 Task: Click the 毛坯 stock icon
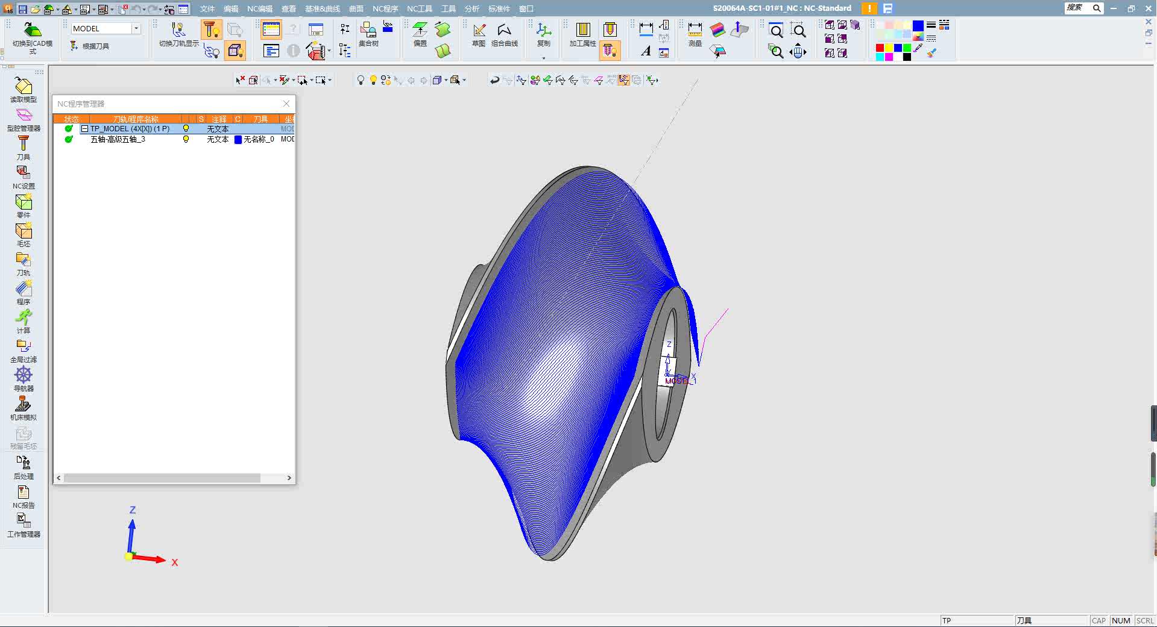(24, 235)
